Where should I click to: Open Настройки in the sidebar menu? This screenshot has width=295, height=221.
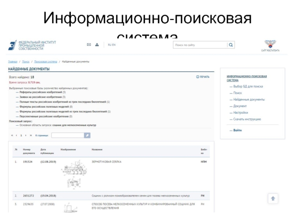point(240,113)
